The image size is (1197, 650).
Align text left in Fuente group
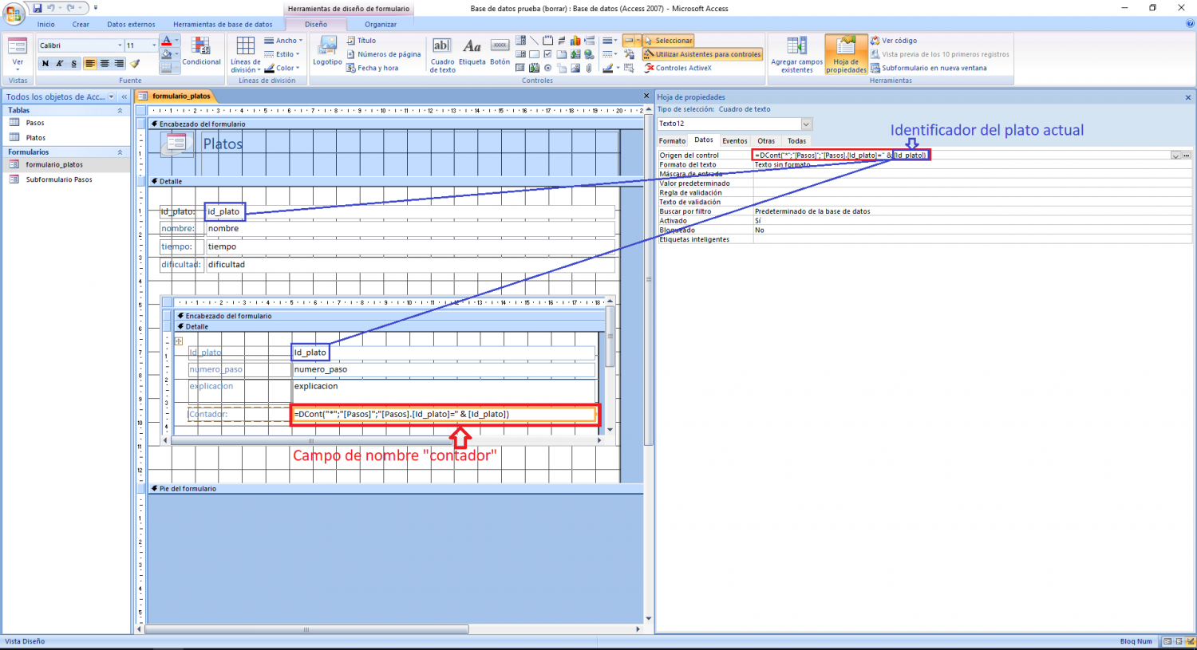pyautogui.click(x=90, y=64)
